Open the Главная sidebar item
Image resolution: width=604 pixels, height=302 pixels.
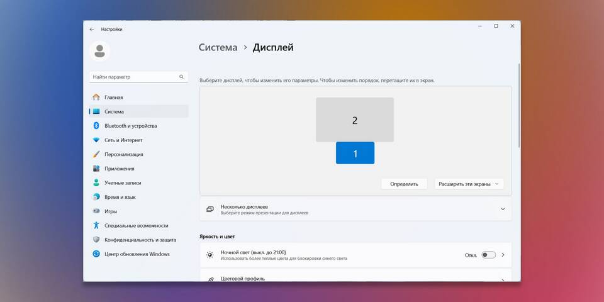pos(138,98)
